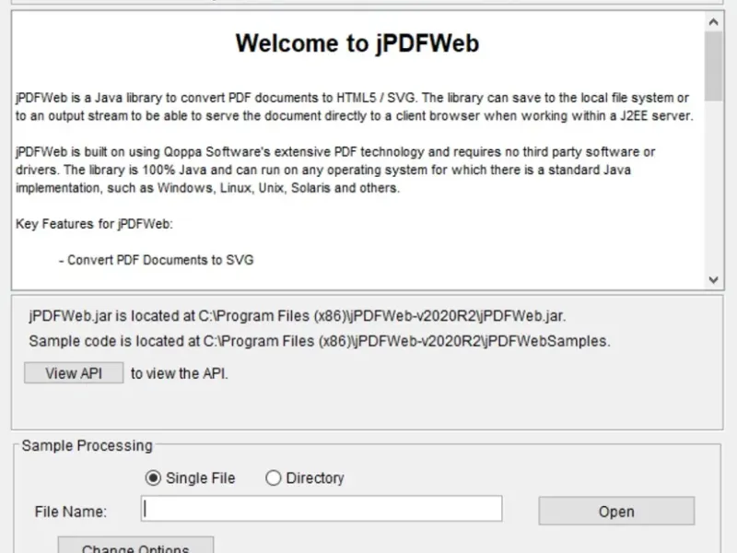Focus the File Name input field
Viewport: 737px width, 553px height.
(322, 509)
